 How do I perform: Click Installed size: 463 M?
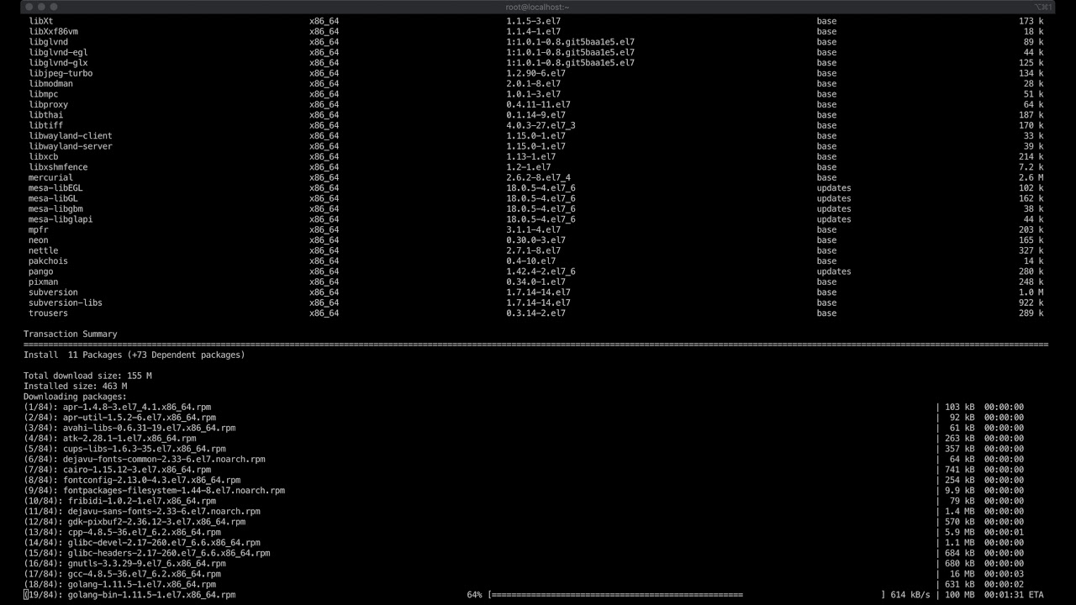pos(76,387)
